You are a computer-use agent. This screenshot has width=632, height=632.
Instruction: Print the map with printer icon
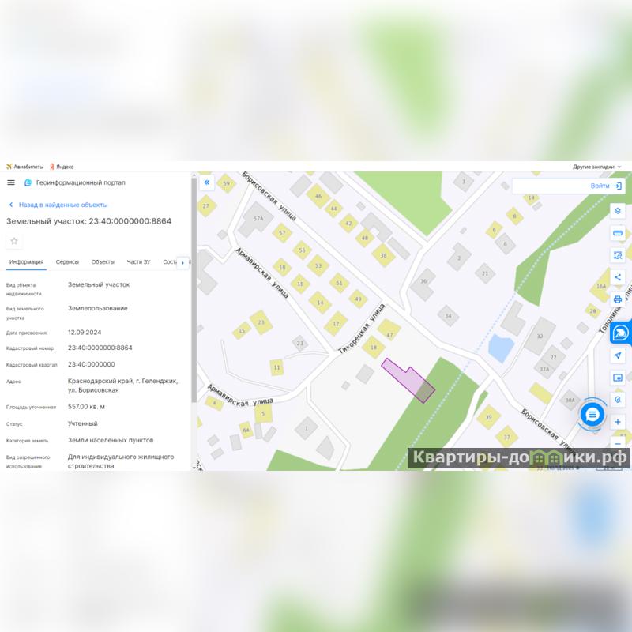pyautogui.click(x=617, y=299)
